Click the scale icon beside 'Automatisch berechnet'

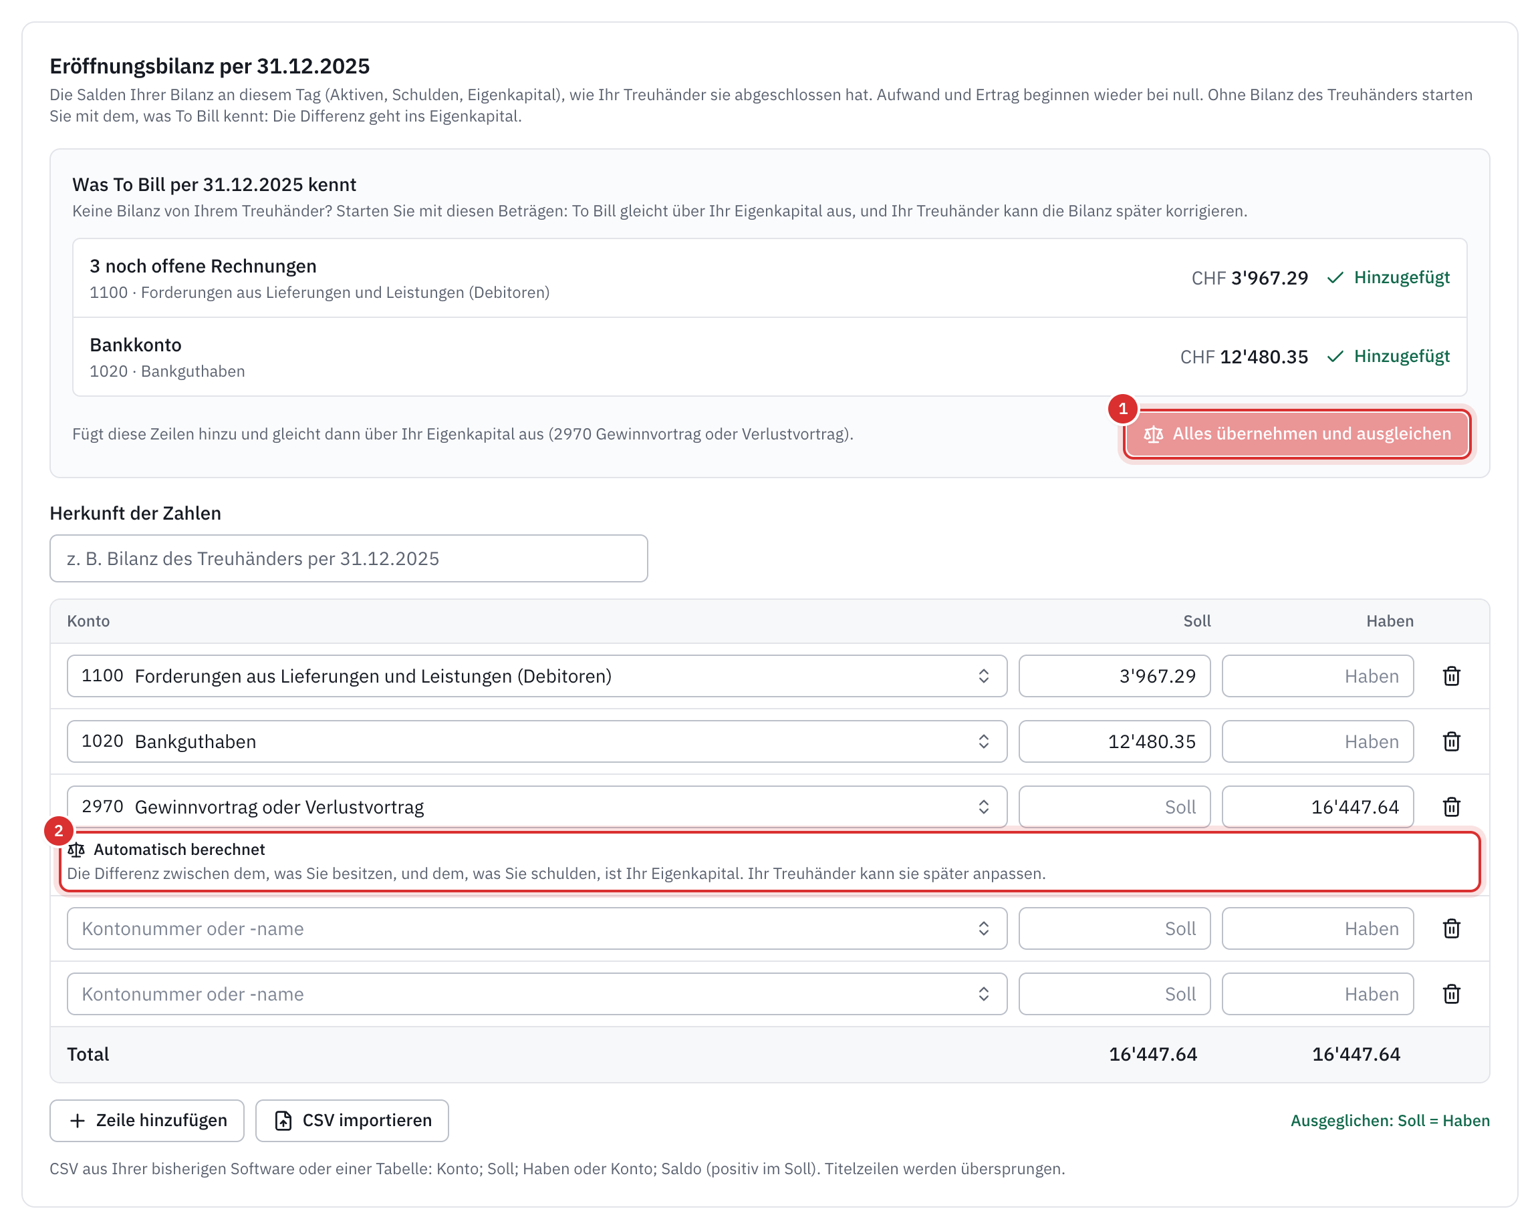(76, 850)
